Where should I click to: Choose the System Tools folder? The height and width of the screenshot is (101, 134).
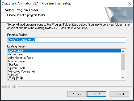click(64, 68)
